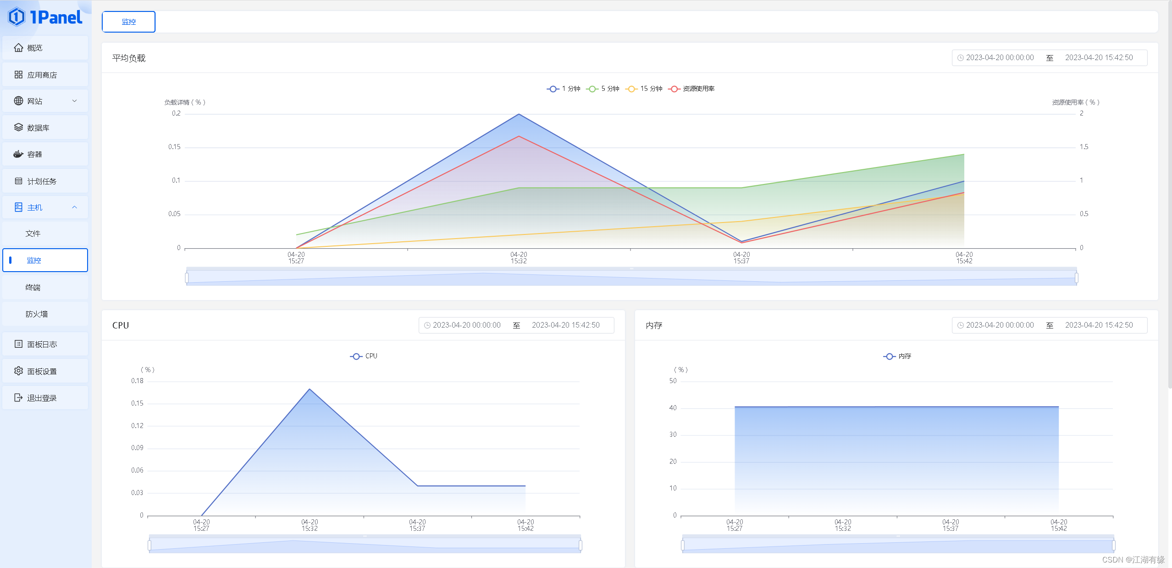
Task: Click clock icon in CPU date range
Action: 427,325
